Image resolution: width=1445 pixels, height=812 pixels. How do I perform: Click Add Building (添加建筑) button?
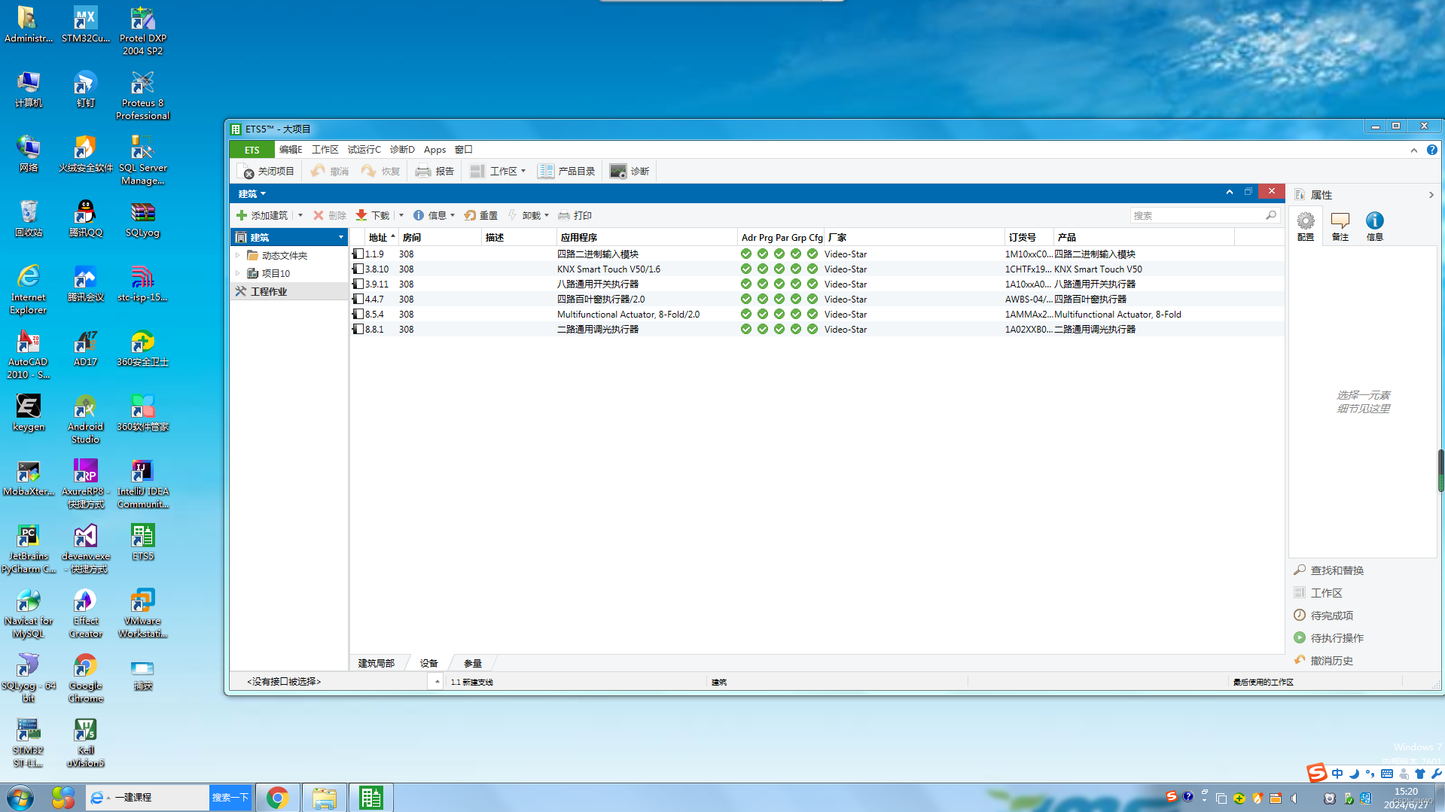point(262,215)
